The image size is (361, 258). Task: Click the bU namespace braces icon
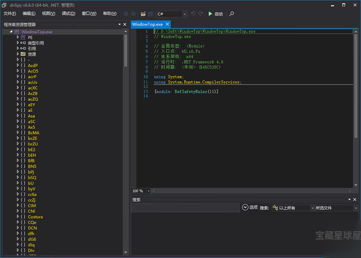point(23,183)
